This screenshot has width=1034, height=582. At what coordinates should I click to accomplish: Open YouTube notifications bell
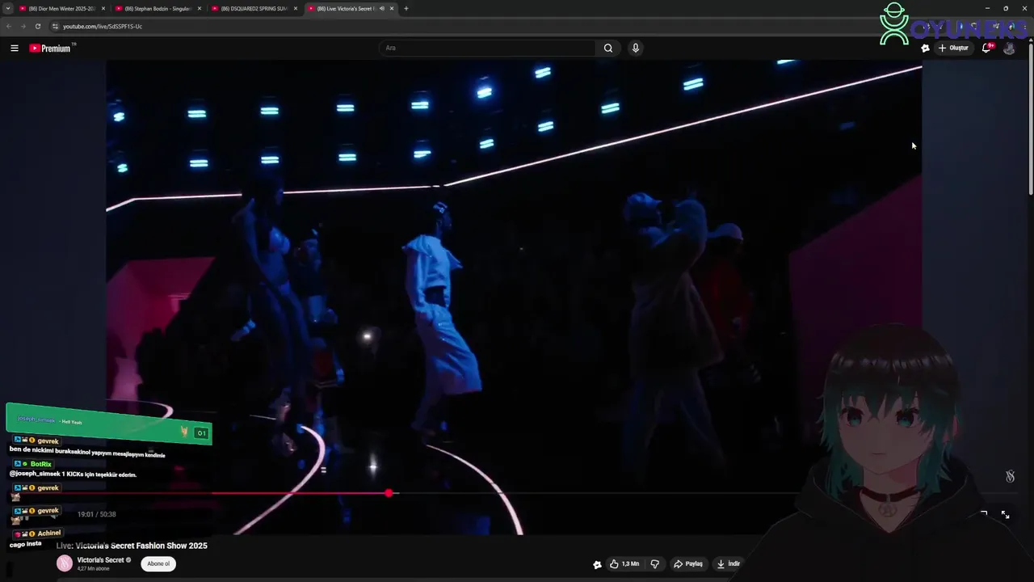[x=986, y=48]
